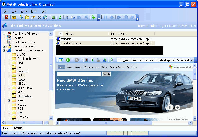Click the page with green arrow icon
Viewport: 198px width, 137px height.
click(x=112, y=60)
